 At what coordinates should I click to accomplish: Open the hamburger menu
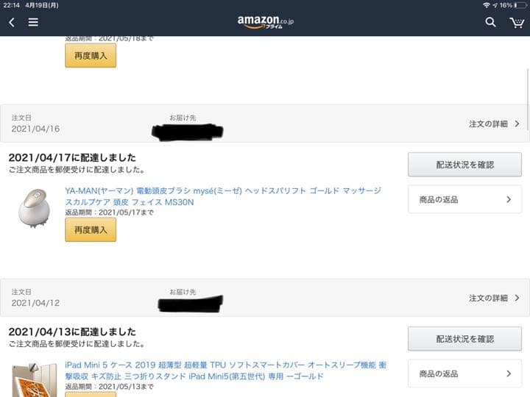click(x=33, y=22)
